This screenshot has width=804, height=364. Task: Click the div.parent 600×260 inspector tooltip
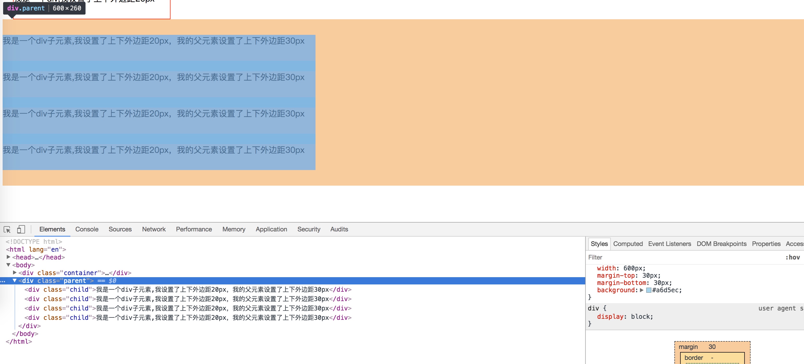[x=44, y=8]
